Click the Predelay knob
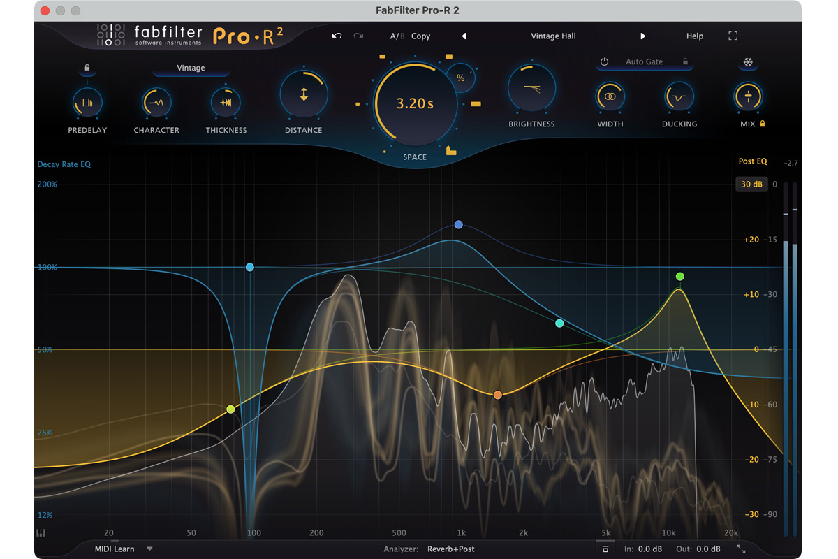The width and height of the screenshot is (838, 559). click(87, 103)
